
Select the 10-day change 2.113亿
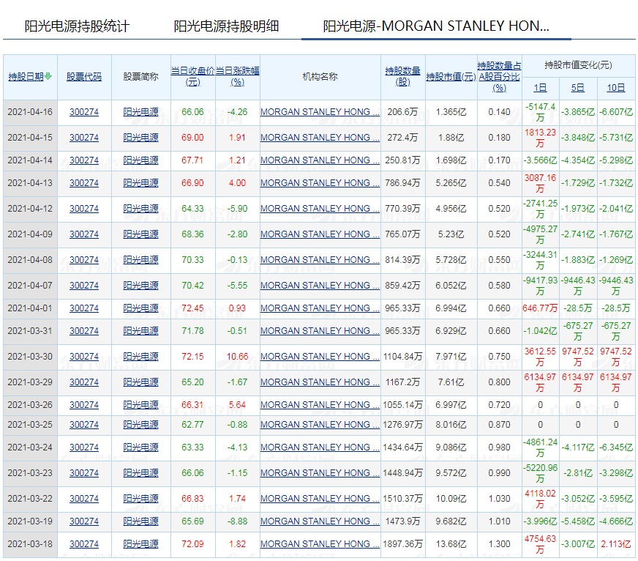coord(616,544)
